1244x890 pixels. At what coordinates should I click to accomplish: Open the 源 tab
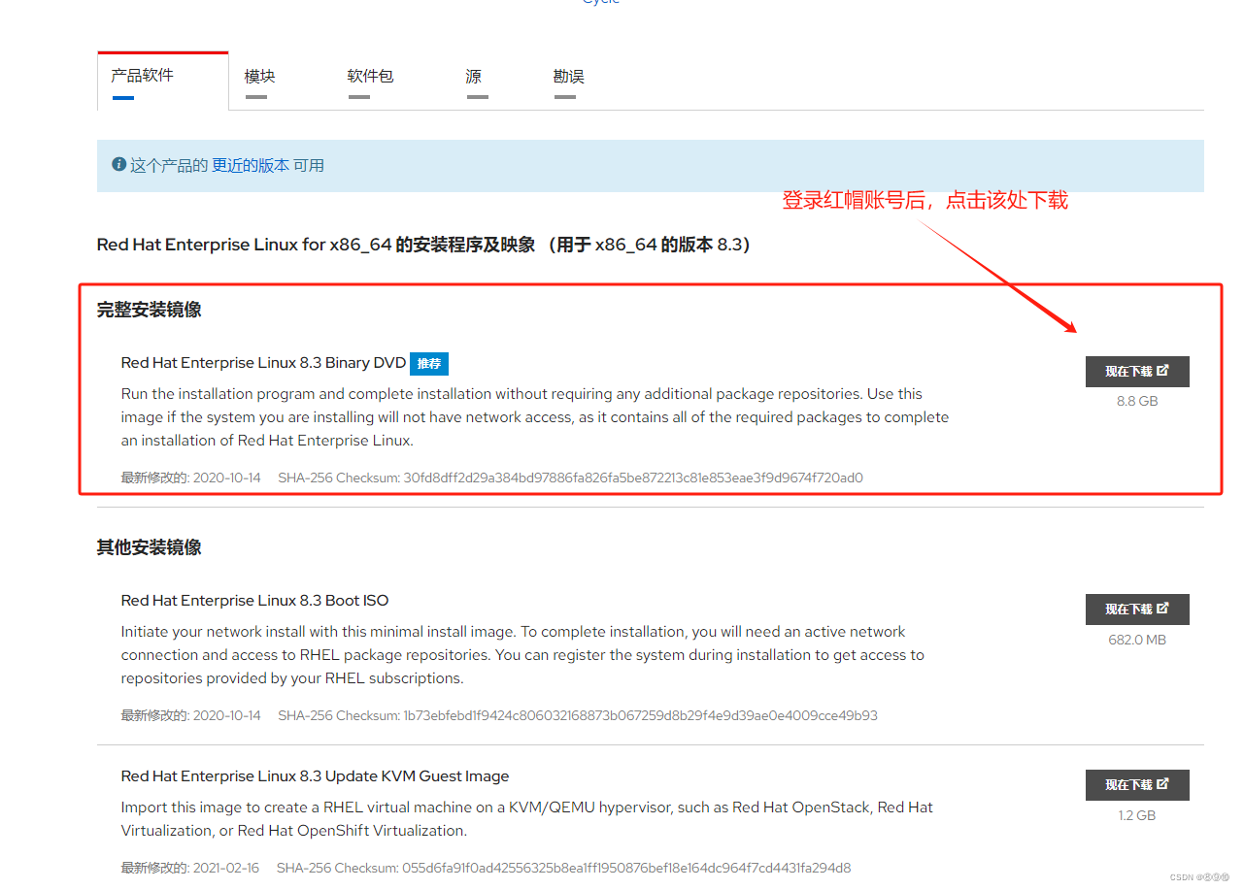coord(474,76)
